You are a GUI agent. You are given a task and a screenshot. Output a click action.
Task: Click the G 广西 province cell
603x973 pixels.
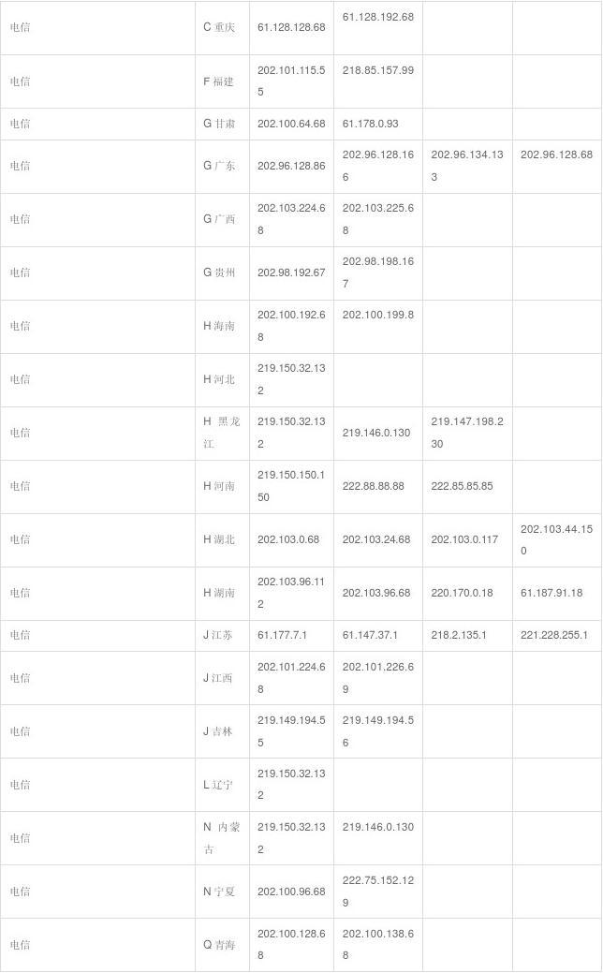point(219,219)
